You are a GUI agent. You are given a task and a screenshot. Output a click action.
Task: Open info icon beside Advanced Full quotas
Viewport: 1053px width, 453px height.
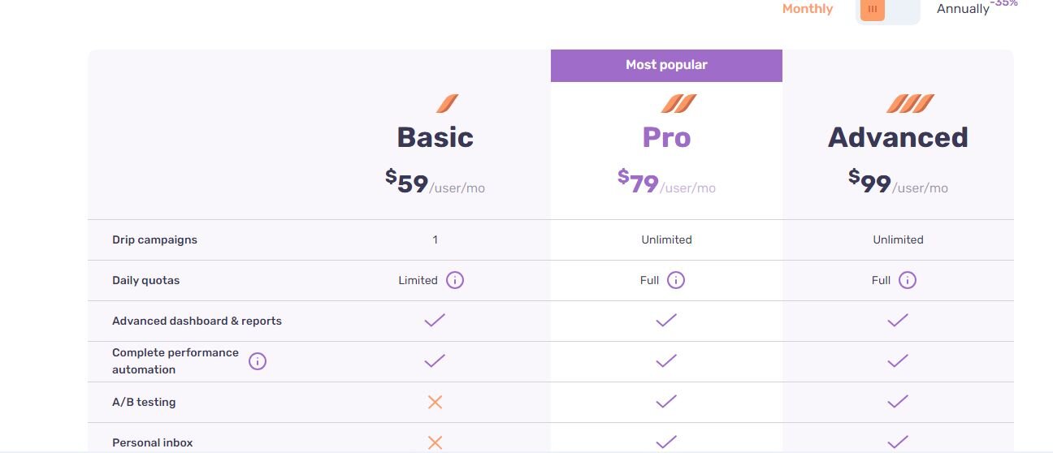click(x=908, y=280)
